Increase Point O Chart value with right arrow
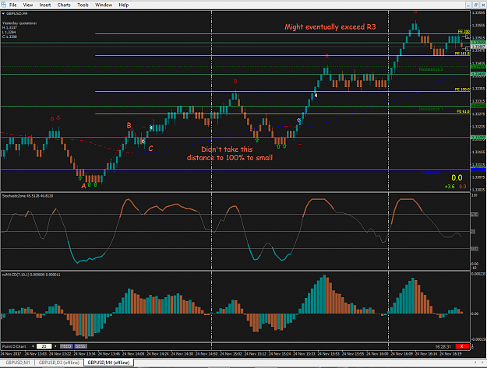 (x=55, y=346)
